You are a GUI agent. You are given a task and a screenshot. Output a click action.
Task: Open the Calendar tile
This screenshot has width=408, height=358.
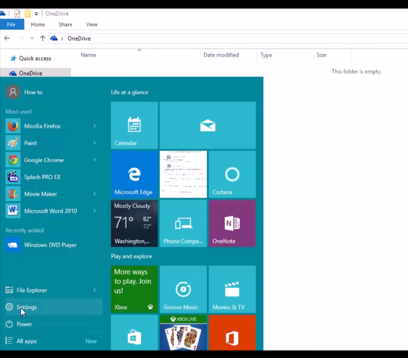coord(134,125)
